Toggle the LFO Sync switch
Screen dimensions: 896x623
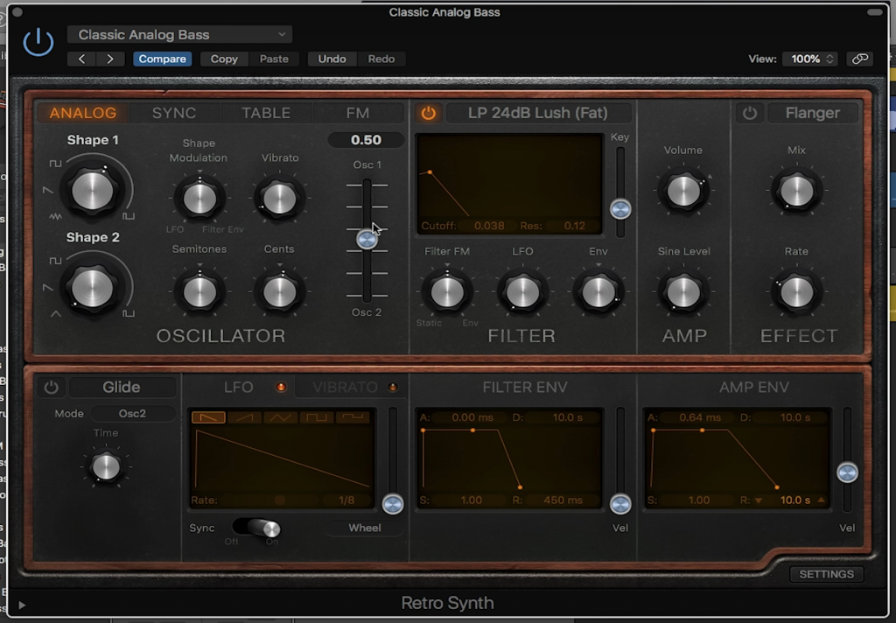click(x=256, y=528)
